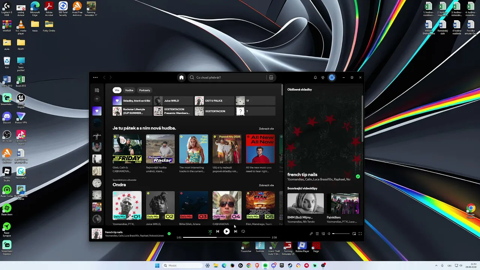This screenshot has height=270, width=480.
Task: Adjust the volume slider
Action: (340, 234)
